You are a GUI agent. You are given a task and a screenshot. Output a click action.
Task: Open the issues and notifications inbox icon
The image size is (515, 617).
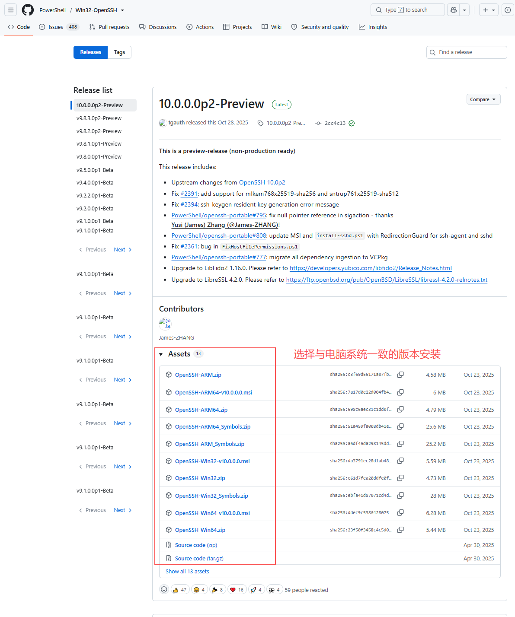[508, 10]
